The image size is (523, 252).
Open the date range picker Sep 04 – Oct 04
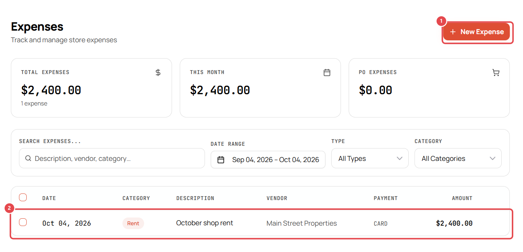(268, 160)
